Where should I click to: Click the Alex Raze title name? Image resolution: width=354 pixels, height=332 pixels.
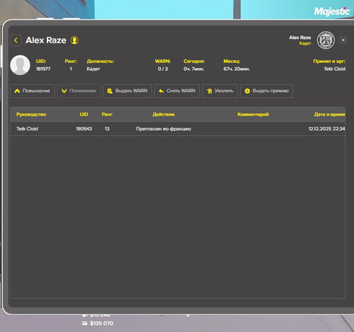coord(46,40)
